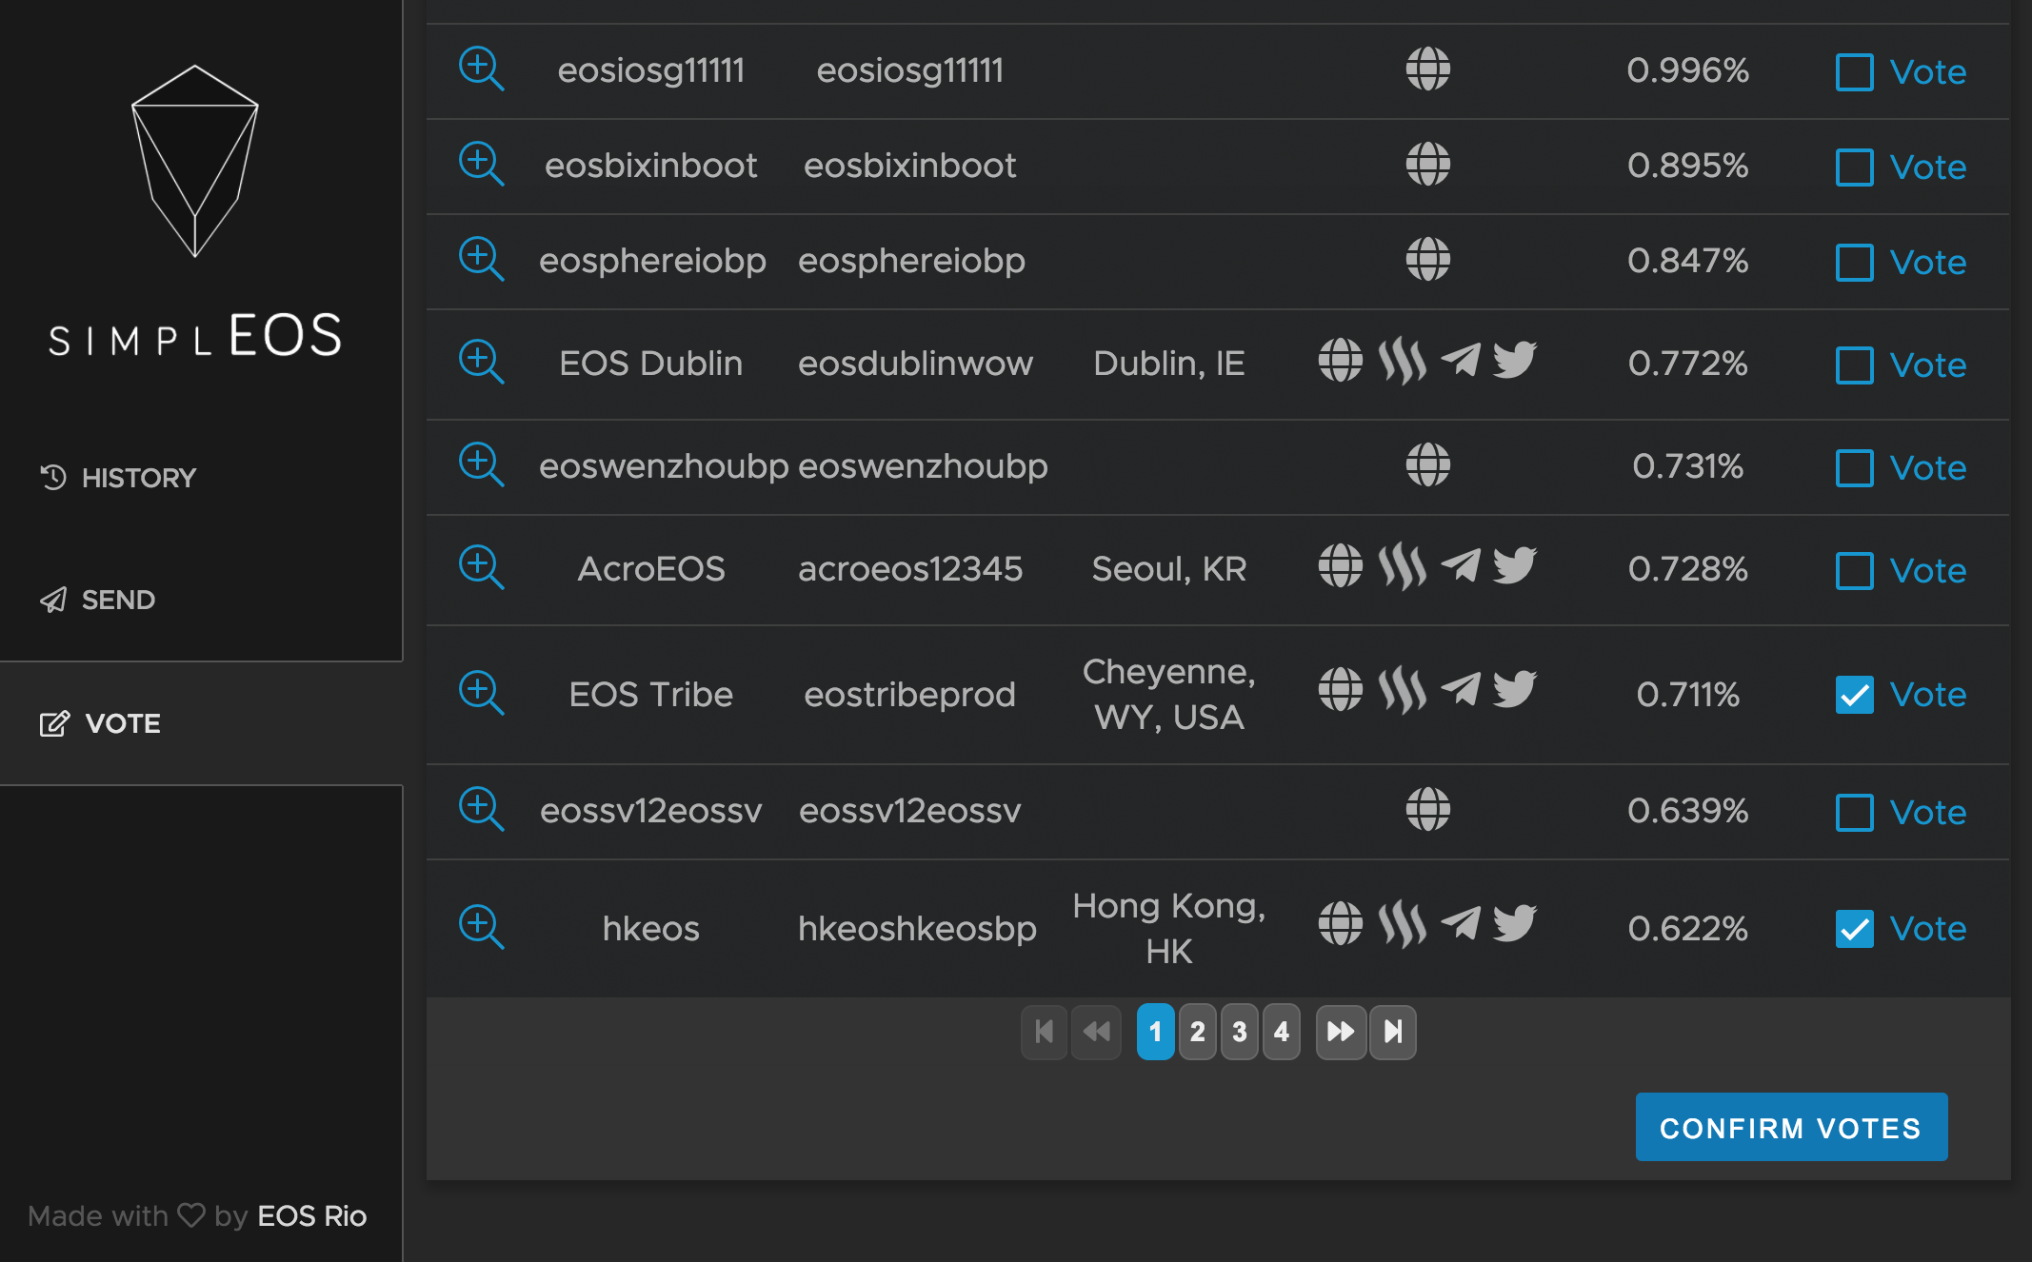Open the Telegram icon for EOS Tribe
The height and width of the screenshot is (1262, 2032).
(x=1461, y=691)
